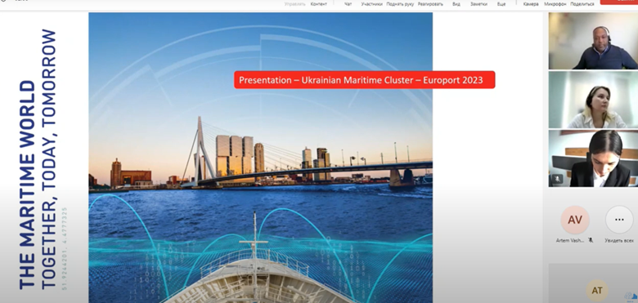Viewport: 638px width, 303px height.
Task: Click Увидеть всех ellipsis circle
Action: click(x=619, y=220)
